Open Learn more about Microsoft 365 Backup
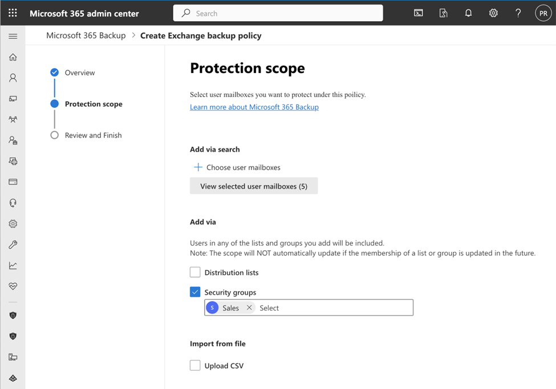This screenshot has width=556, height=389. coord(254,107)
